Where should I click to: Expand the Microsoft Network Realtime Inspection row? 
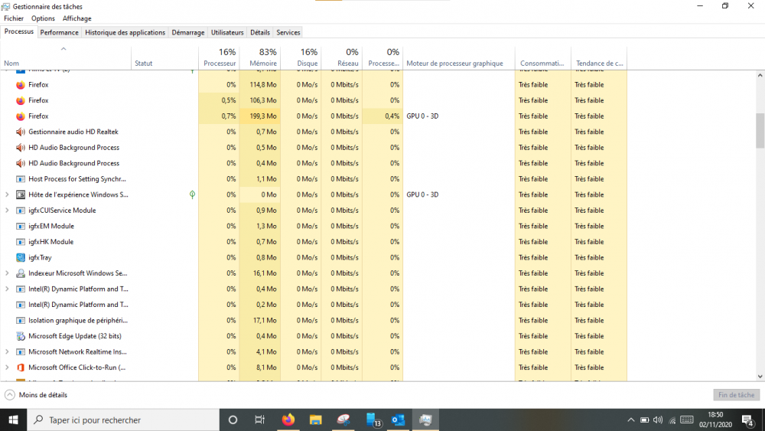(x=7, y=352)
